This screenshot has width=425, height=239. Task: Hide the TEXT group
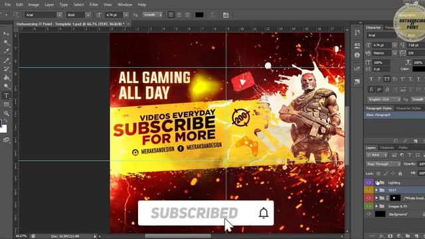(x=369, y=191)
